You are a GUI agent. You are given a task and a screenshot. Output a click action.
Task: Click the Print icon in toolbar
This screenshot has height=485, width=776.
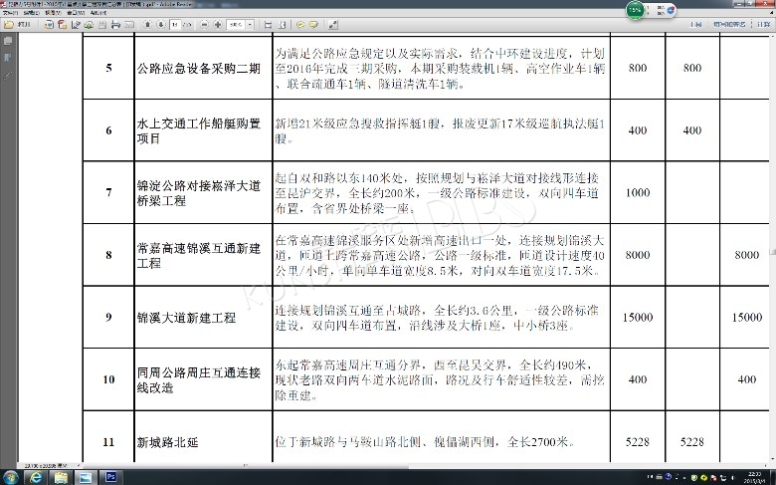[x=115, y=24]
